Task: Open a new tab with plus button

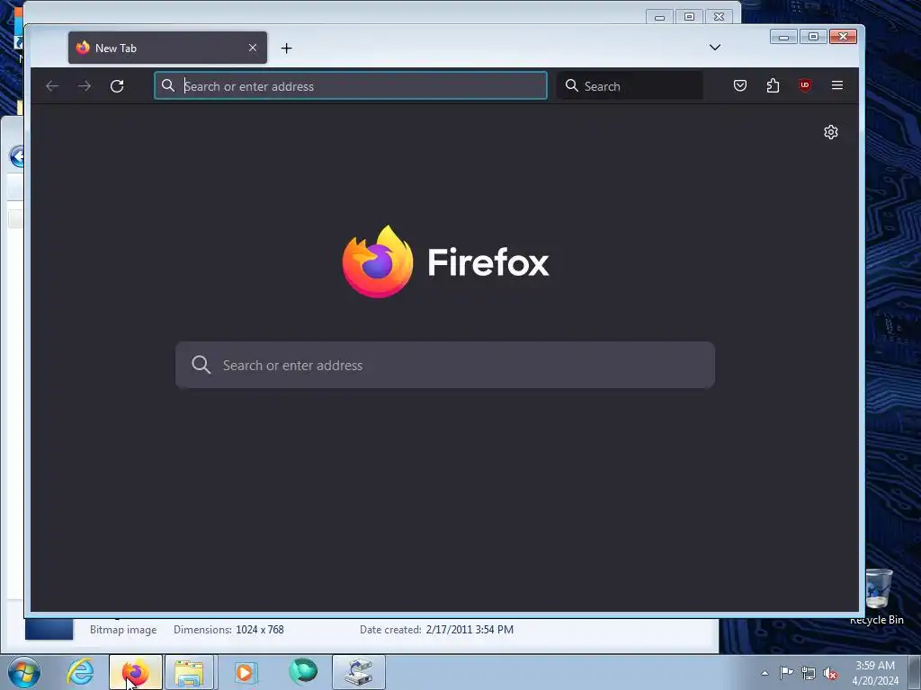Action: tap(286, 49)
